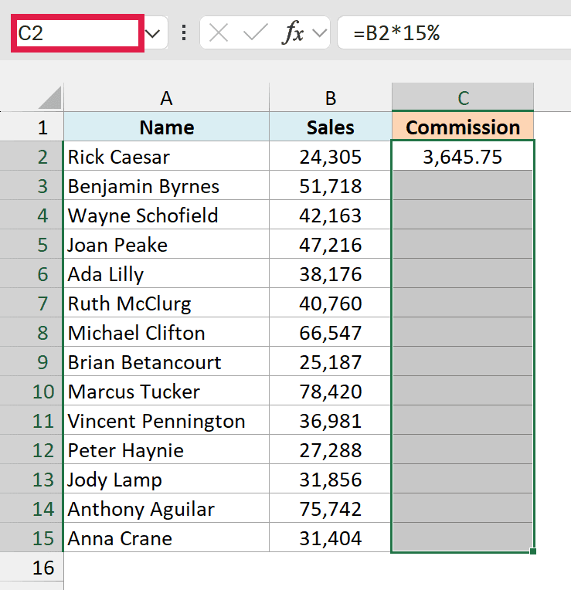
Task: Click sales value 40,760
Action: 331,303
